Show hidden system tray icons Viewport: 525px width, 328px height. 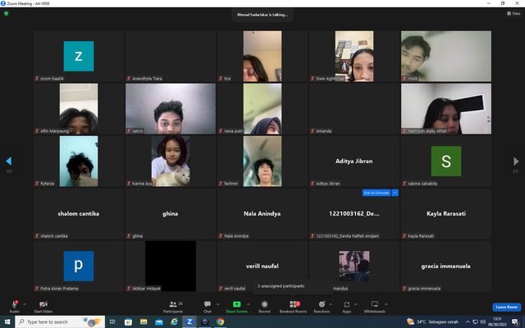[468, 321]
